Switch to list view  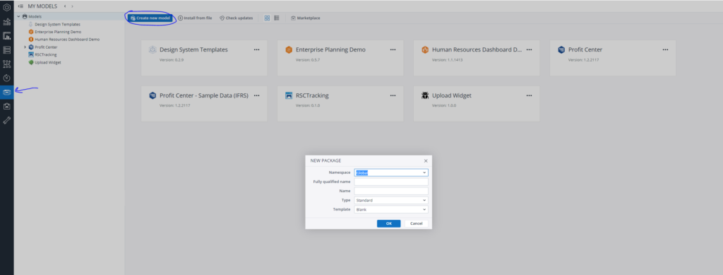tap(277, 18)
